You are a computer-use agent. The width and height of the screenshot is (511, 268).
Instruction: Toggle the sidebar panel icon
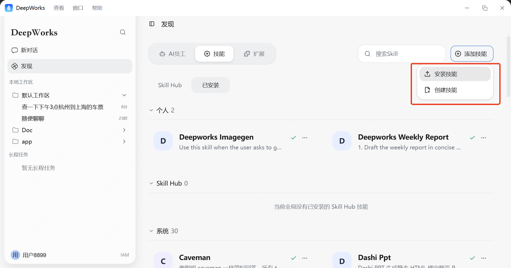coord(152,24)
